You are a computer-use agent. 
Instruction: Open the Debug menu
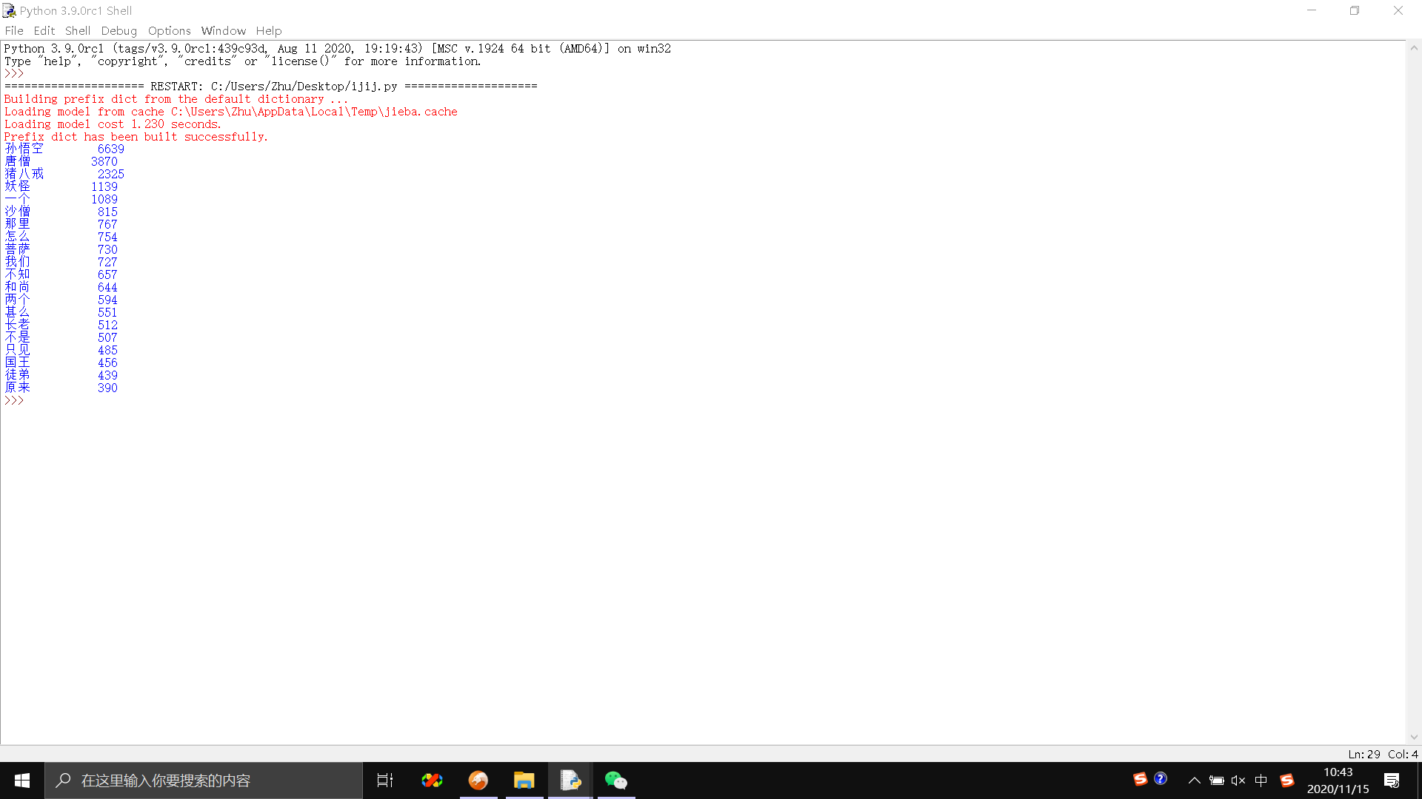coord(119,30)
